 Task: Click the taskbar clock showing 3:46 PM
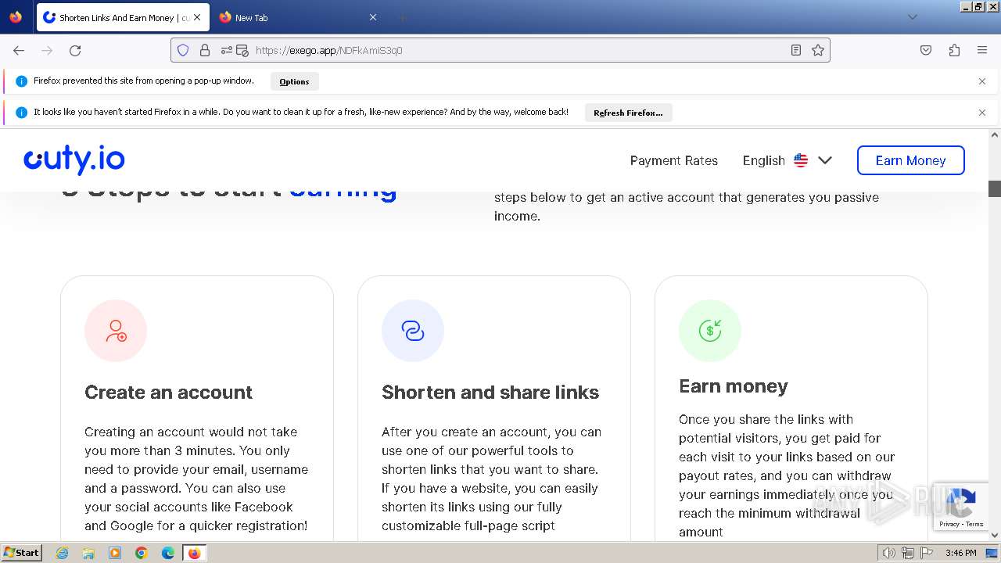point(960,553)
